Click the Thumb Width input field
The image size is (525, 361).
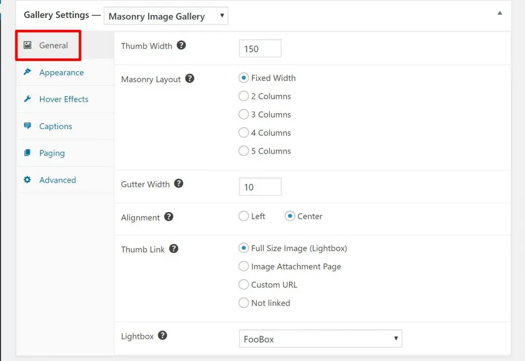click(260, 49)
